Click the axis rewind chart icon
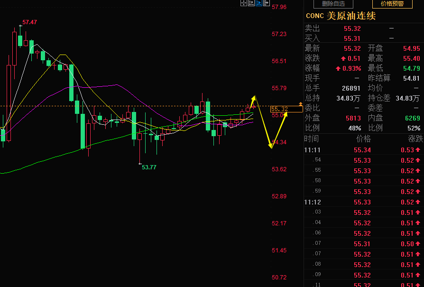Image resolution: width=424 pixels, height=287 pixels. tap(251, 3)
